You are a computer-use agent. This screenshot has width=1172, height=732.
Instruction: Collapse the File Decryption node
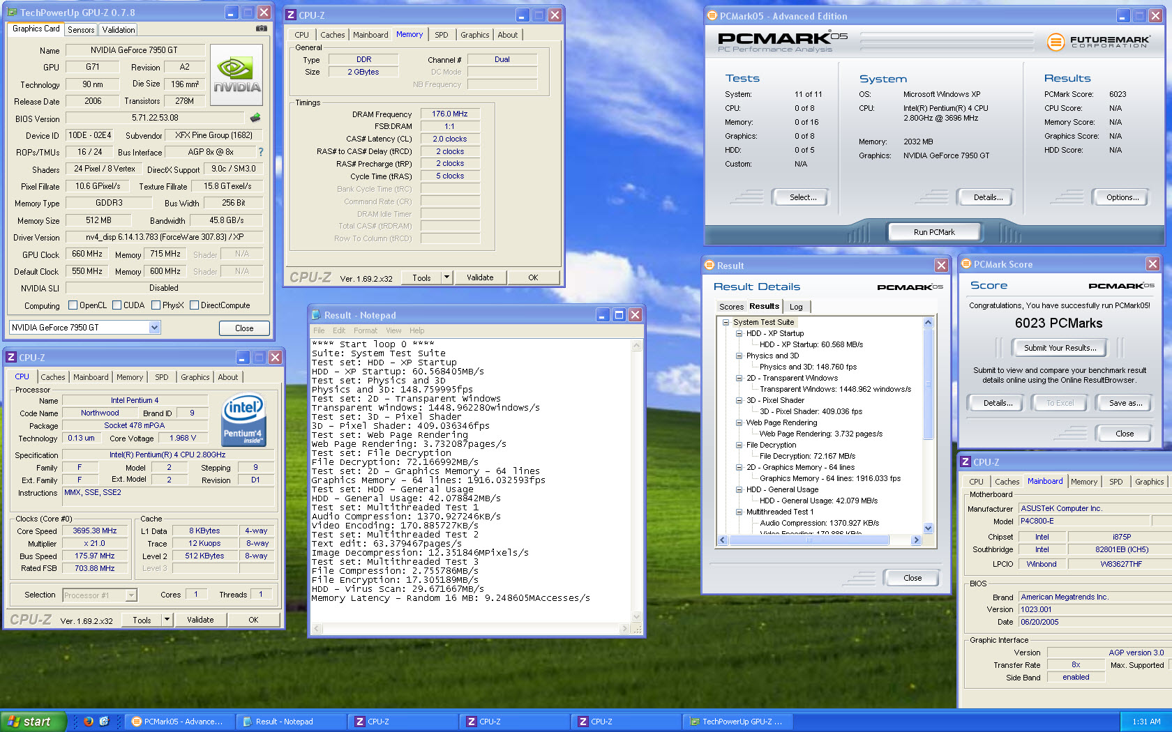tap(739, 445)
